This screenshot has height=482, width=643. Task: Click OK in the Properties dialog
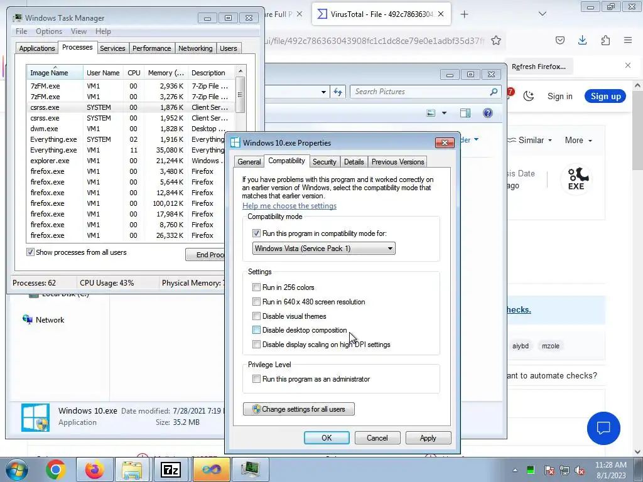point(327,437)
